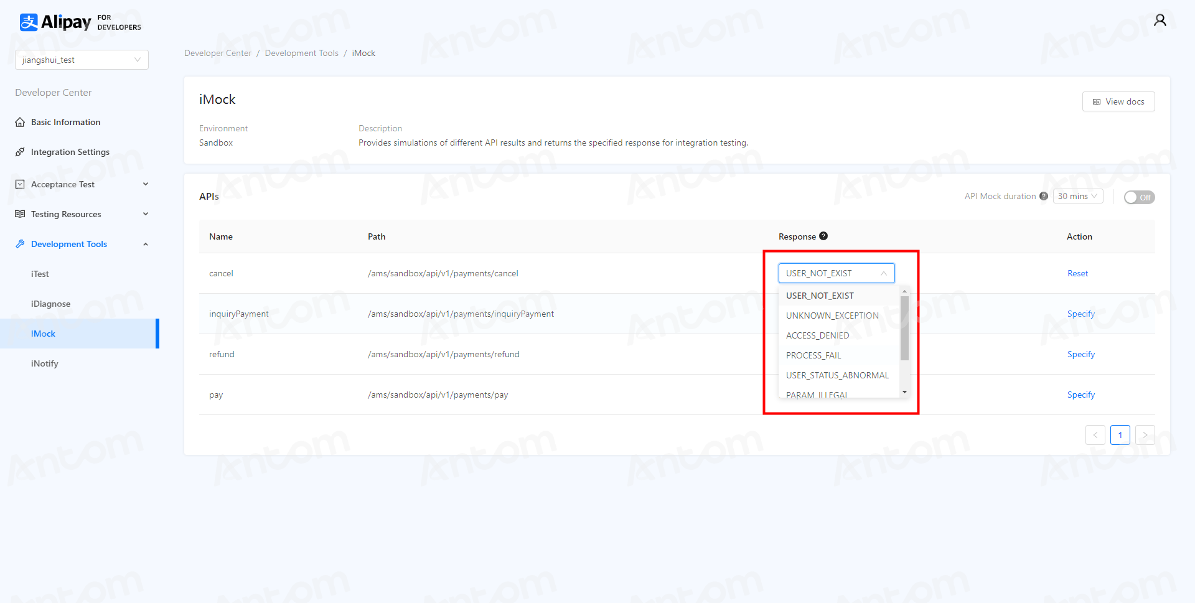Viewport: 1195px width, 603px height.
Task: Click the Testing Resources book icon
Action: click(x=20, y=214)
